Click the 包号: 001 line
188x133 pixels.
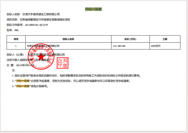click(x=13, y=30)
